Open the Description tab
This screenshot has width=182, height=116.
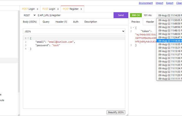pos(91,22)
